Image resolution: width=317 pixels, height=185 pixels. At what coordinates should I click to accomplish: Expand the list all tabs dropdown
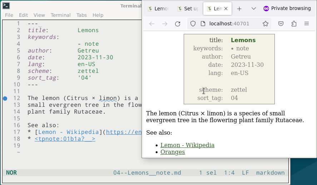pyautogui.click(x=254, y=9)
